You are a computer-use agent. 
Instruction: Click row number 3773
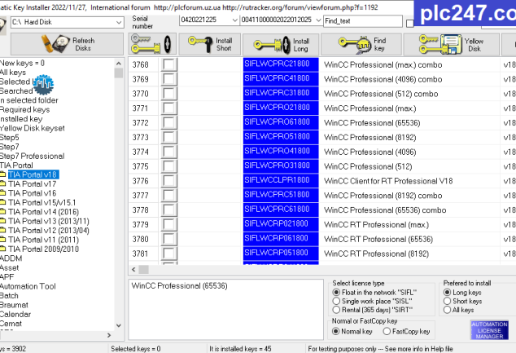tap(141, 138)
